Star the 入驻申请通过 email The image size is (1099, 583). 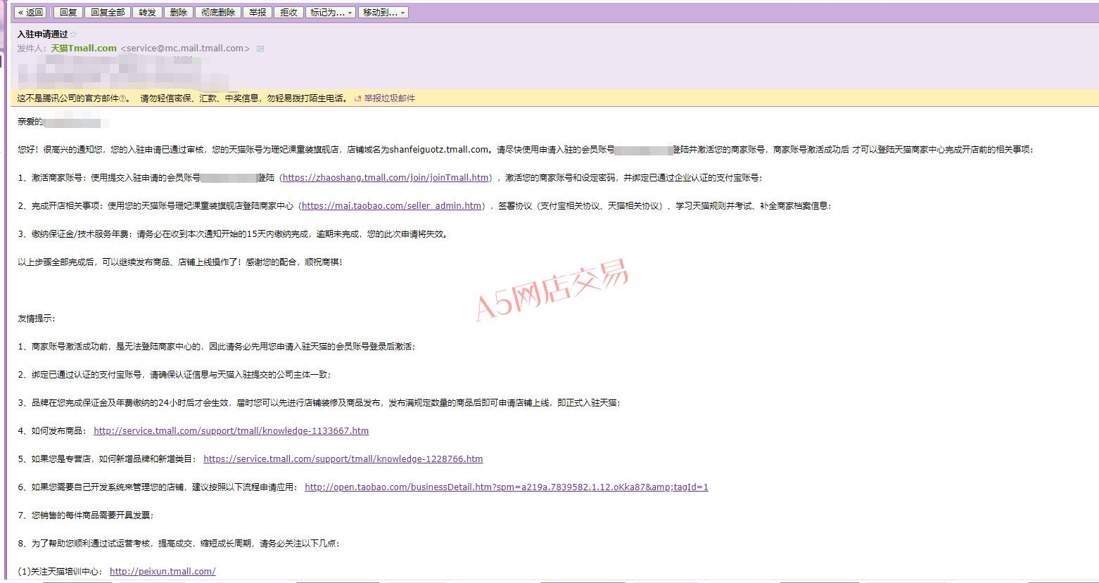[x=74, y=34]
